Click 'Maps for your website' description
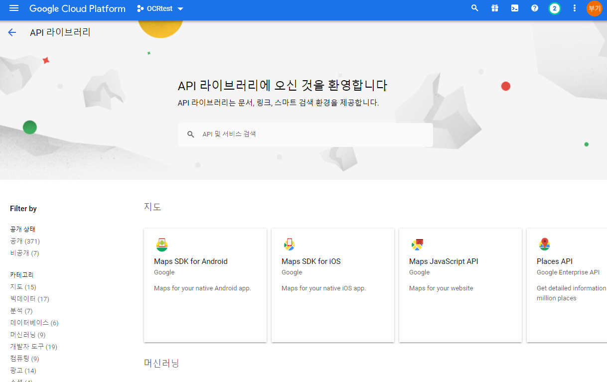 pos(441,288)
